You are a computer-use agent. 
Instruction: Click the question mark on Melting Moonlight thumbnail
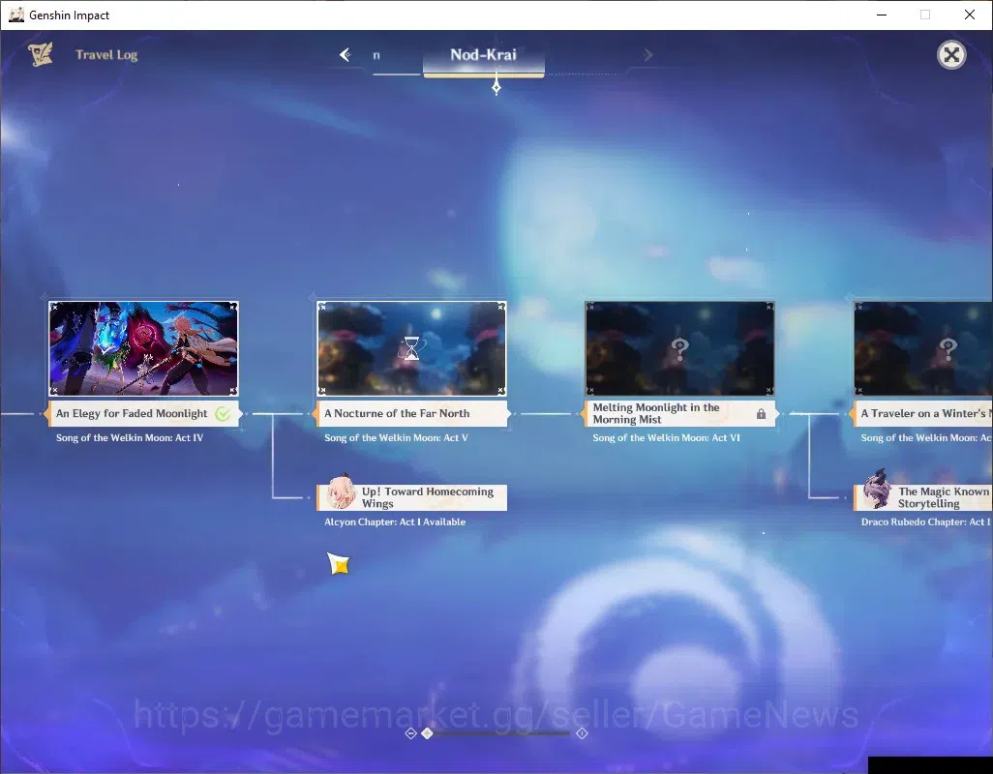click(x=679, y=348)
